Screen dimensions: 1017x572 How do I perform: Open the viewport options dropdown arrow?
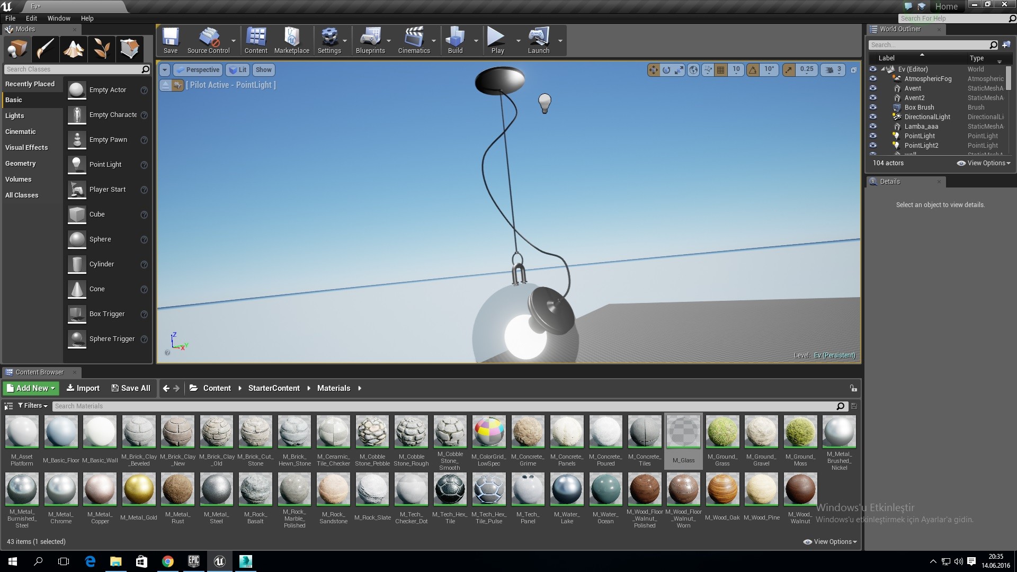[165, 70]
